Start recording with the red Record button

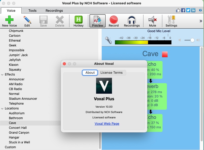[x=114, y=21]
